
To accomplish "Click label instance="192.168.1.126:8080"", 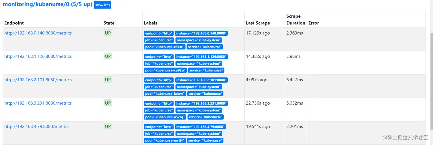I will coord(201,57).
